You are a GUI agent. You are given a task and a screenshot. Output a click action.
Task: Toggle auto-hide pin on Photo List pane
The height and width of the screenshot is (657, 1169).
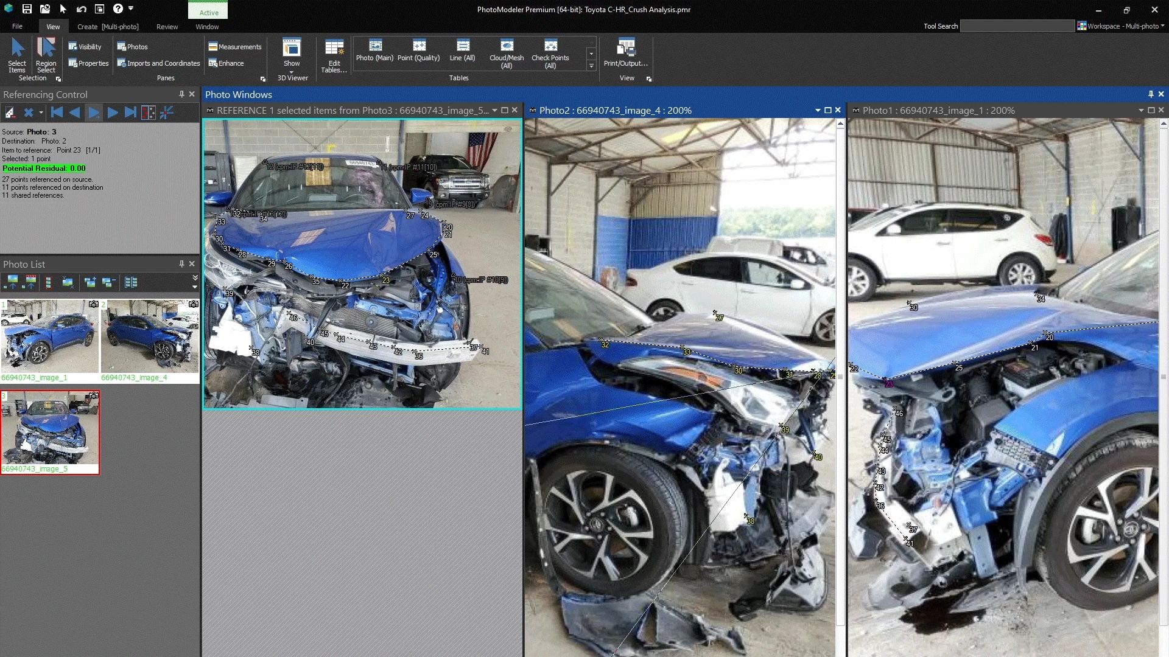[181, 263]
